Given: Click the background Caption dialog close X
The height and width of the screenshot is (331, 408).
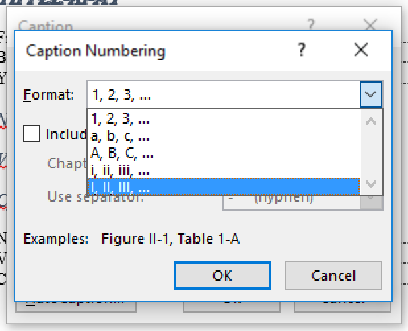Looking at the screenshot, I should pos(370,26).
